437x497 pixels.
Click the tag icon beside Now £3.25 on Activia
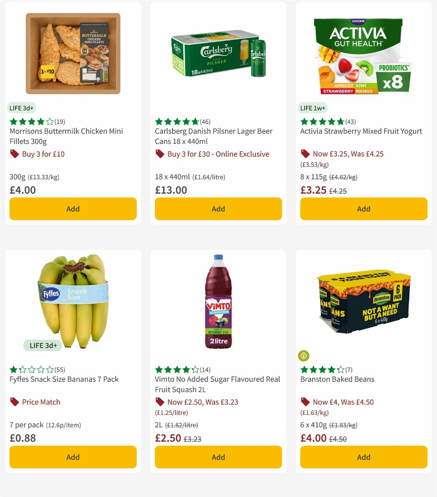305,154
